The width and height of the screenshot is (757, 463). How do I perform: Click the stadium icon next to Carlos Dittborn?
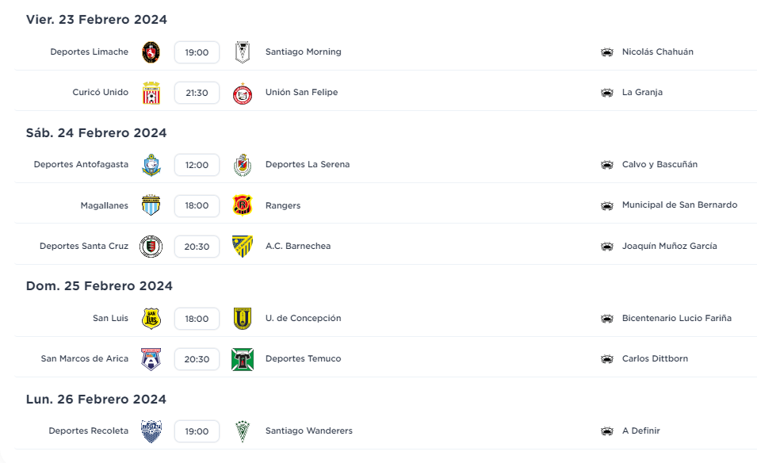click(x=607, y=359)
